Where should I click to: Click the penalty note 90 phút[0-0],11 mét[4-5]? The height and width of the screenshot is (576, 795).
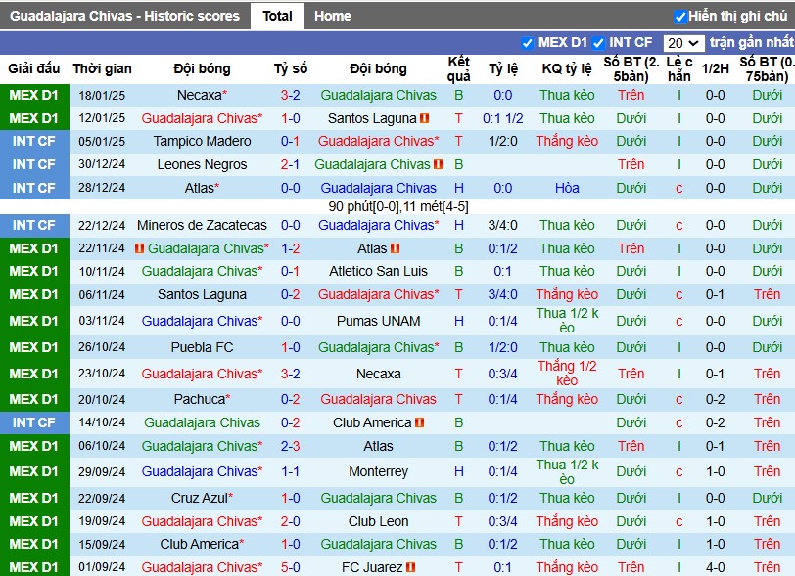[x=398, y=207]
